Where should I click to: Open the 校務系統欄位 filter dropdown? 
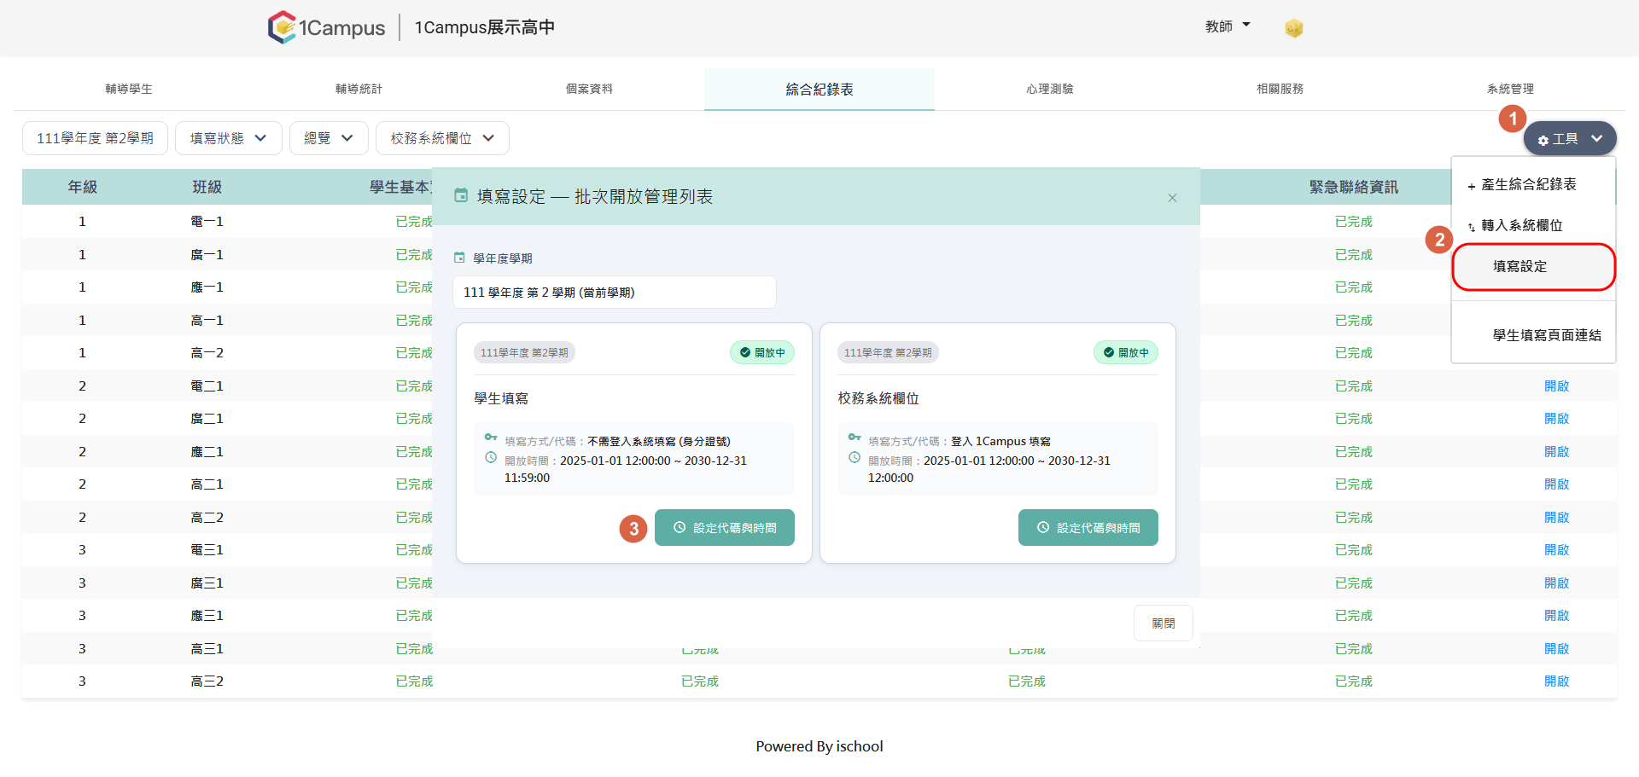442,138
